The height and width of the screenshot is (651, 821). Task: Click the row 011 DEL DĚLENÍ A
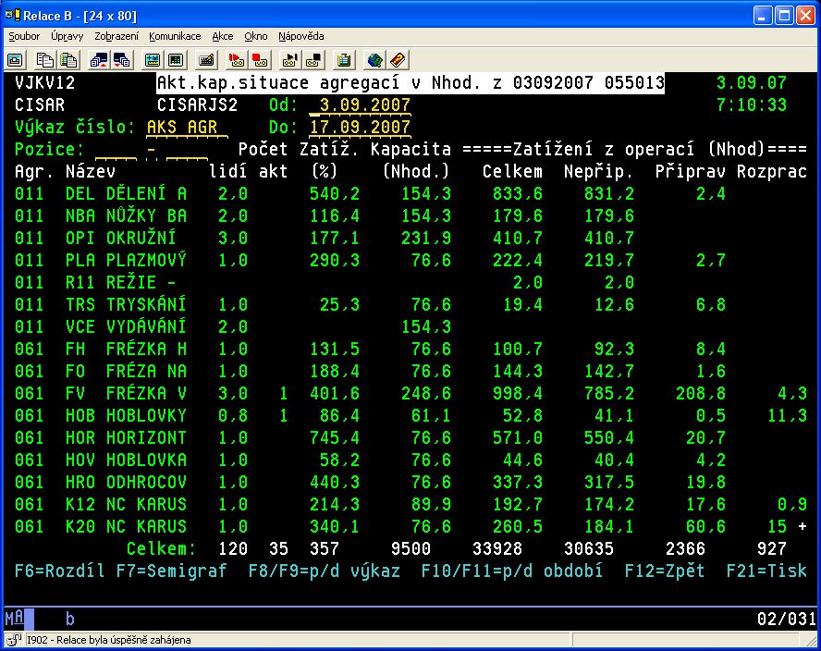(x=410, y=194)
